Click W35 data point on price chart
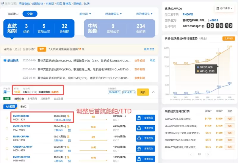The height and width of the screenshot is (163, 238). (219, 55)
